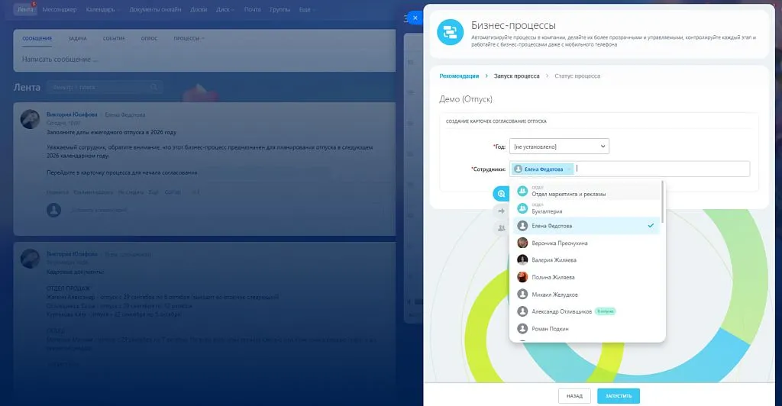Screen dimensions: 782x406
Task: Click Комментировать under the vacation post
Action: (x=93, y=192)
